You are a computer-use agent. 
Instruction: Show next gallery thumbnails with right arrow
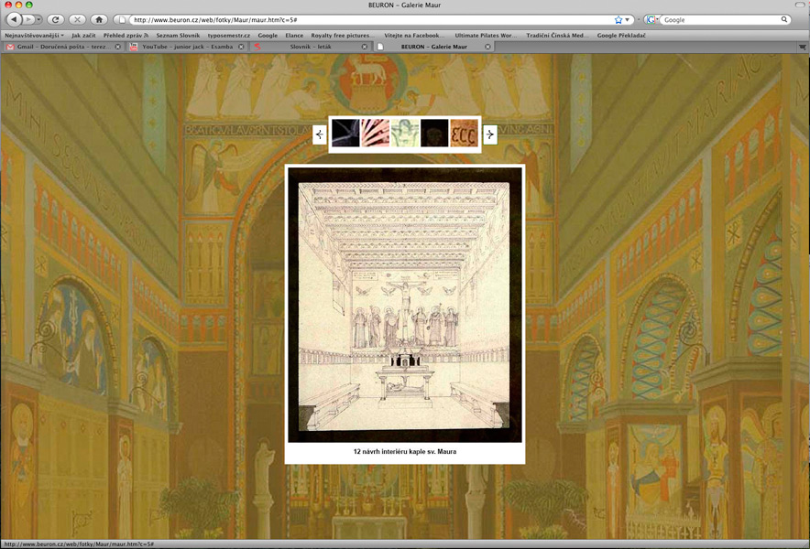[x=489, y=135]
